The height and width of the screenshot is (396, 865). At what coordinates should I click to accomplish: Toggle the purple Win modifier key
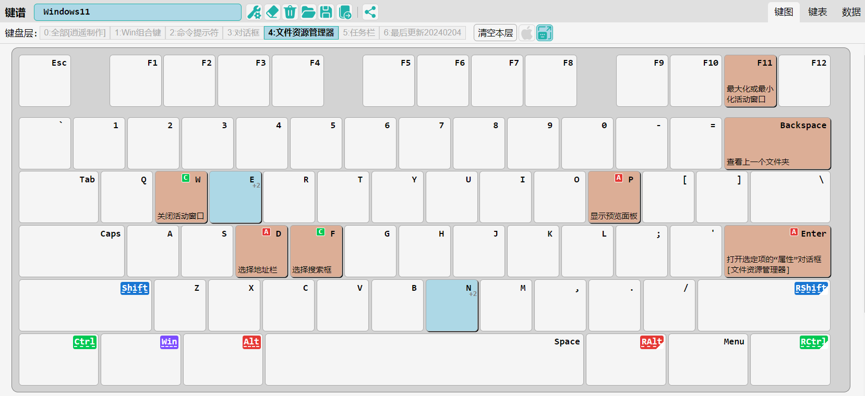169,342
